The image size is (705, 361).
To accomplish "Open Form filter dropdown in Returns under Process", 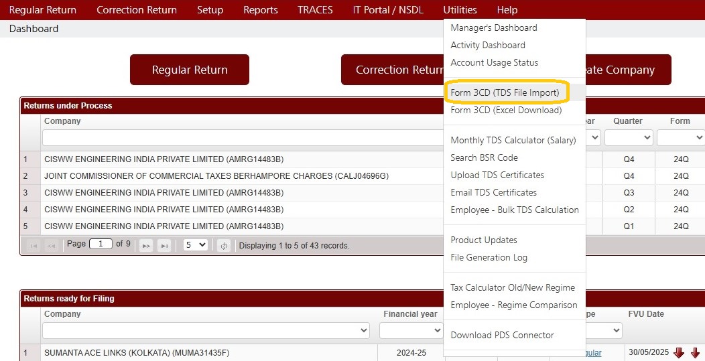I will coord(680,137).
